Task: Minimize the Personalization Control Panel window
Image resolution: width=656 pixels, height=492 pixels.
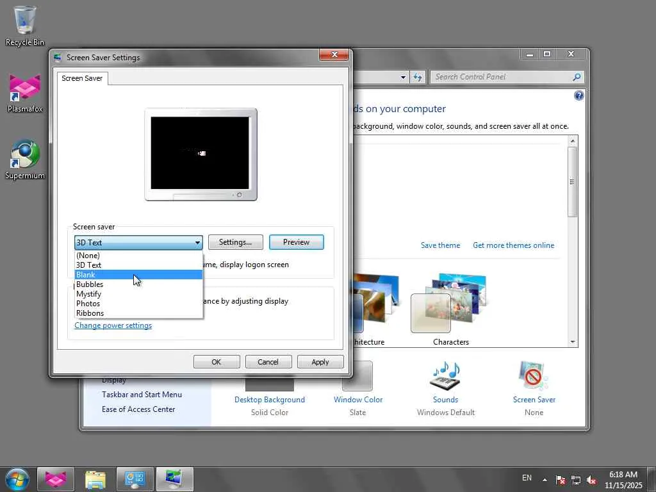Action: [530, 54]
